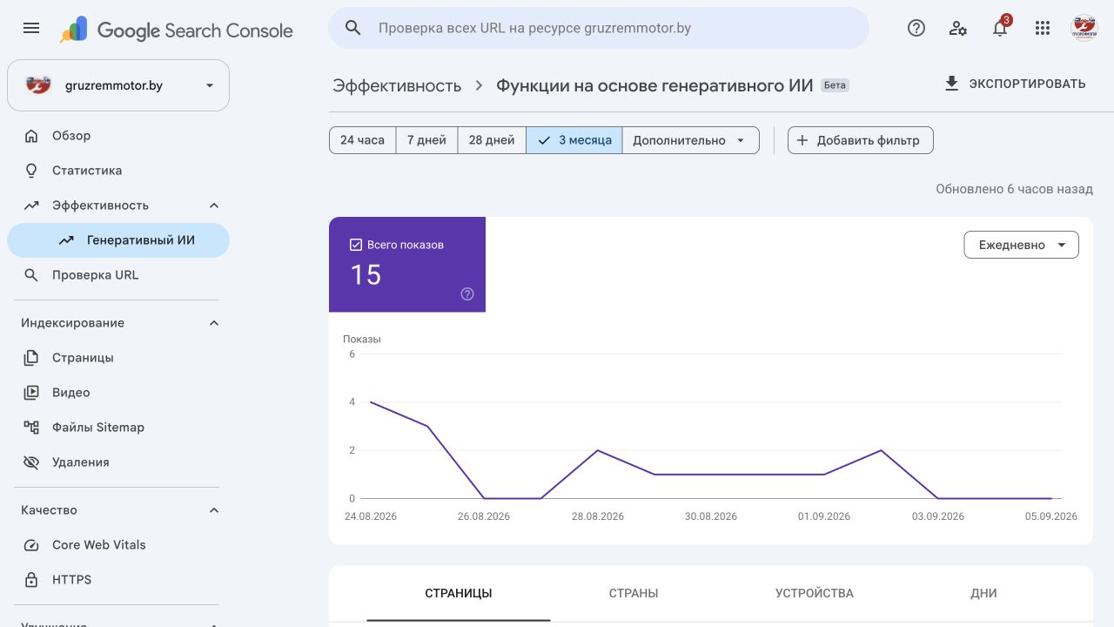This screenshot has width=1114, height=627.
Task: Open the Дополнительно date dropdown
Action: pos(690,140)
